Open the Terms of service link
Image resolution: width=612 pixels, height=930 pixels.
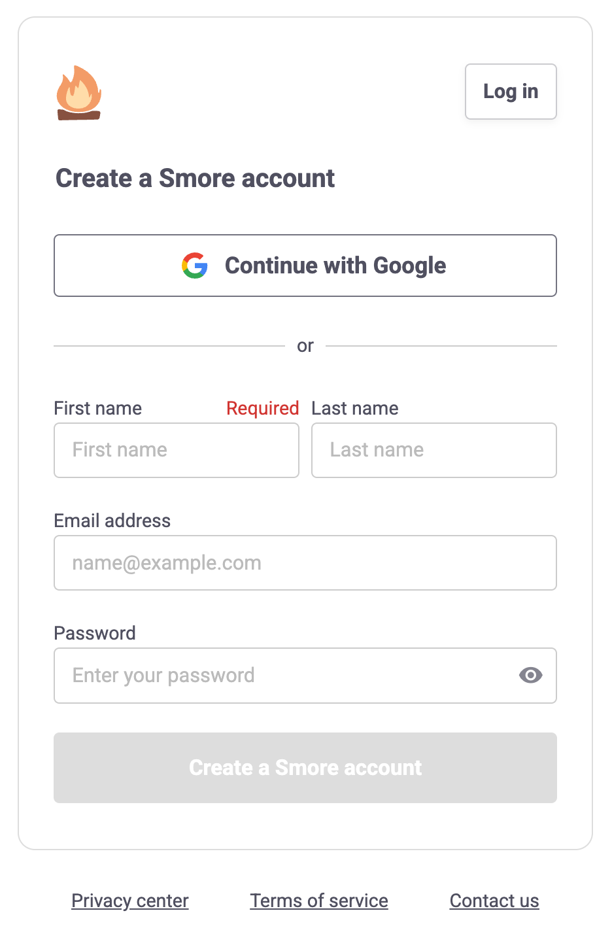click(319, 901)
